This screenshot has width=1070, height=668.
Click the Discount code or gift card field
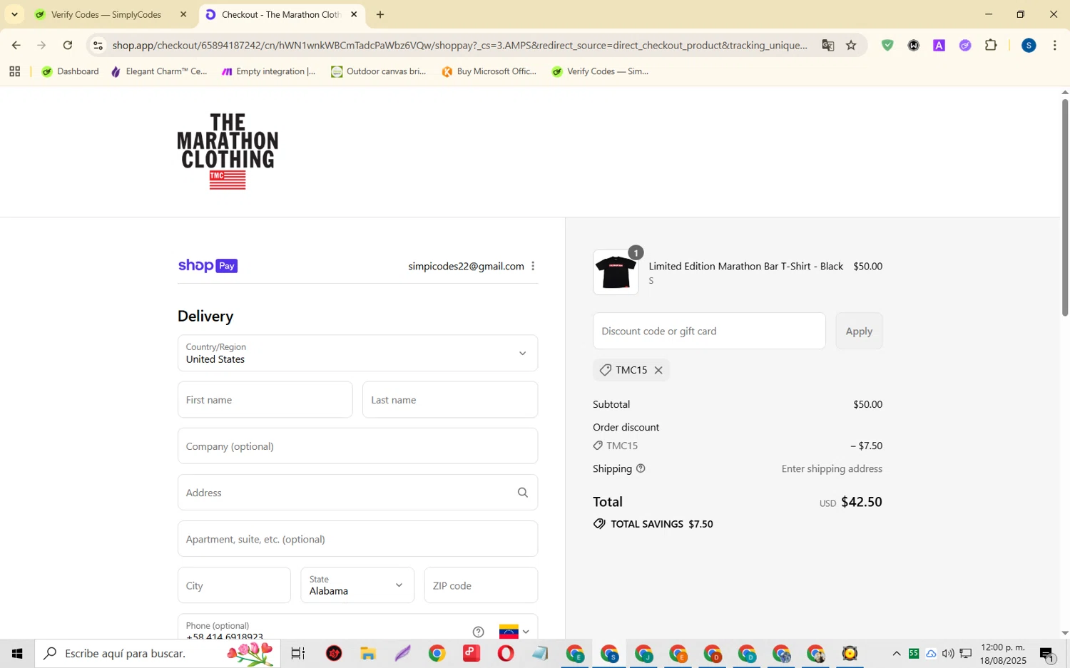click(709, 331)
